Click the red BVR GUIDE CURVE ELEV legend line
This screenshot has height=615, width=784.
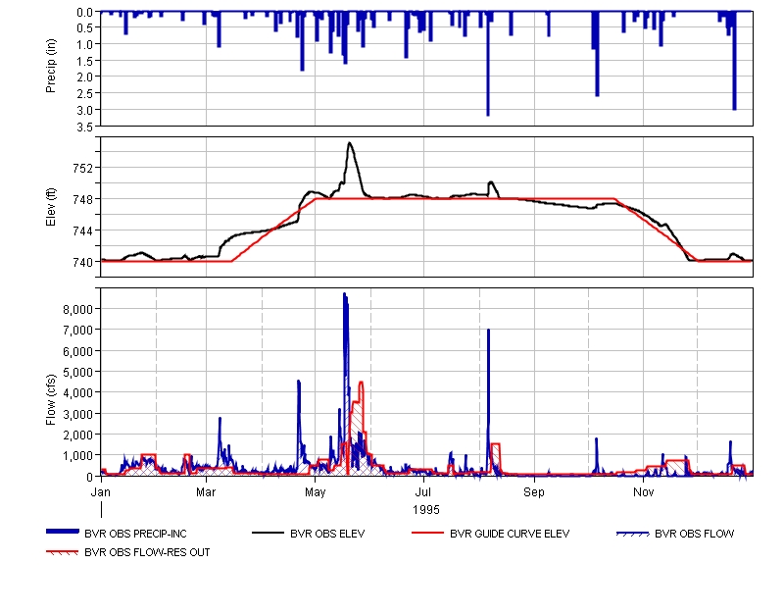click(427, 534)
